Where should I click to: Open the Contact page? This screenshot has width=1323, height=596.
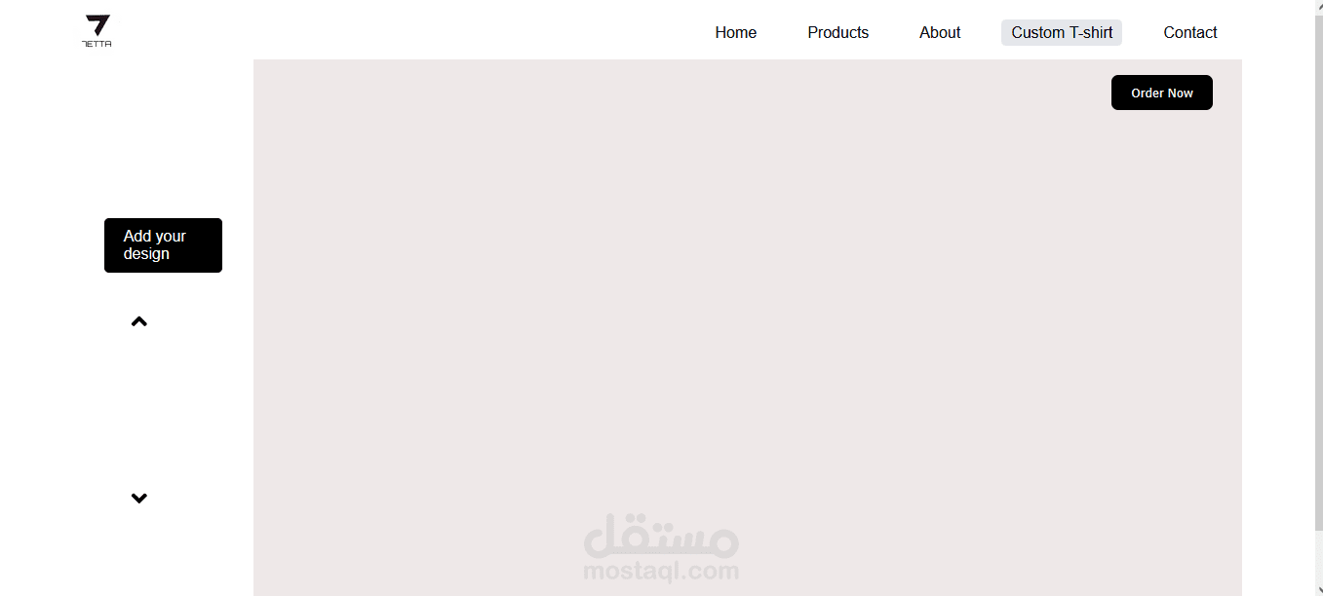coord(1190,32)
